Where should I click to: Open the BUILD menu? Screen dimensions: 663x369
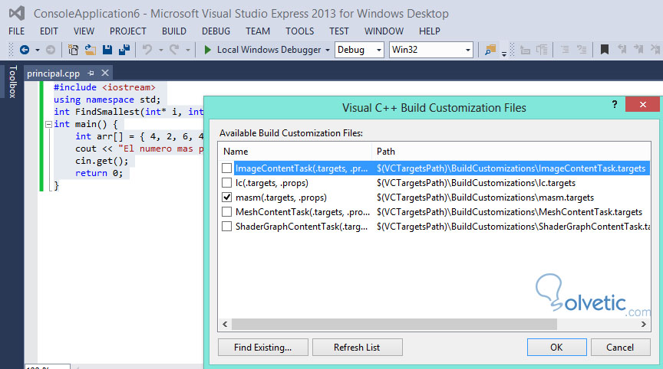[173, 31]
